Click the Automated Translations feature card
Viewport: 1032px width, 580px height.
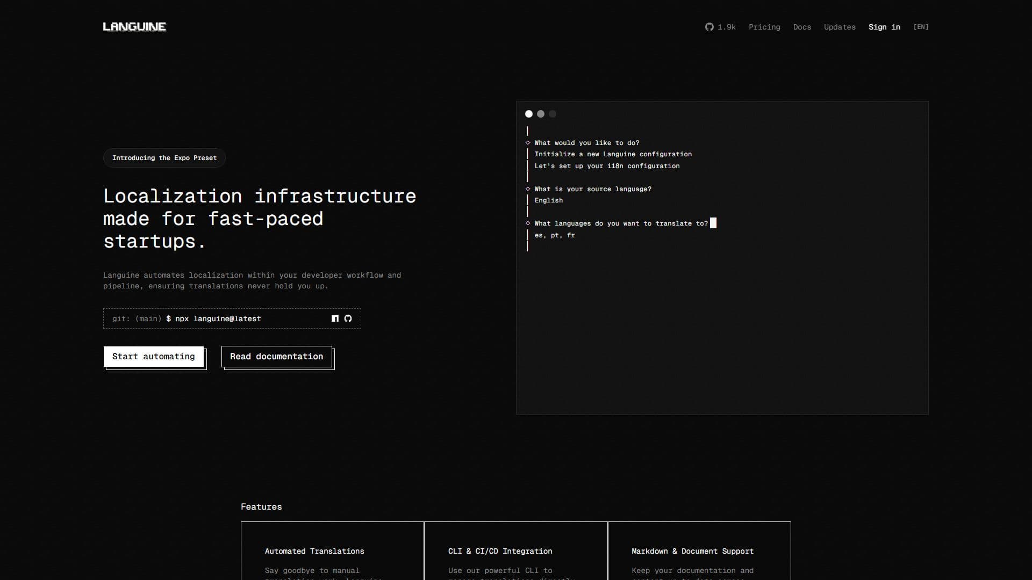332,551
